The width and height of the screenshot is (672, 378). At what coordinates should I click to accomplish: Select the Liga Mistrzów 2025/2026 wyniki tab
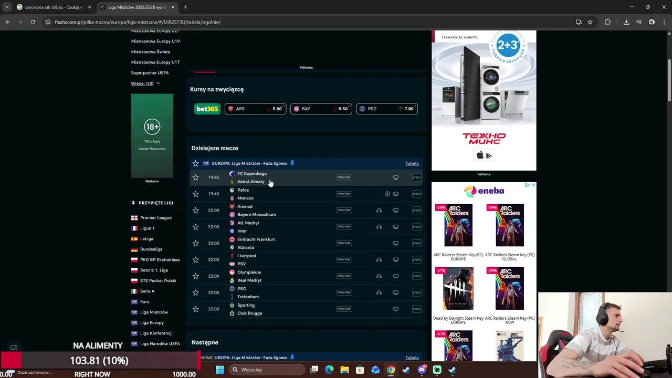[x=137, y=7]
